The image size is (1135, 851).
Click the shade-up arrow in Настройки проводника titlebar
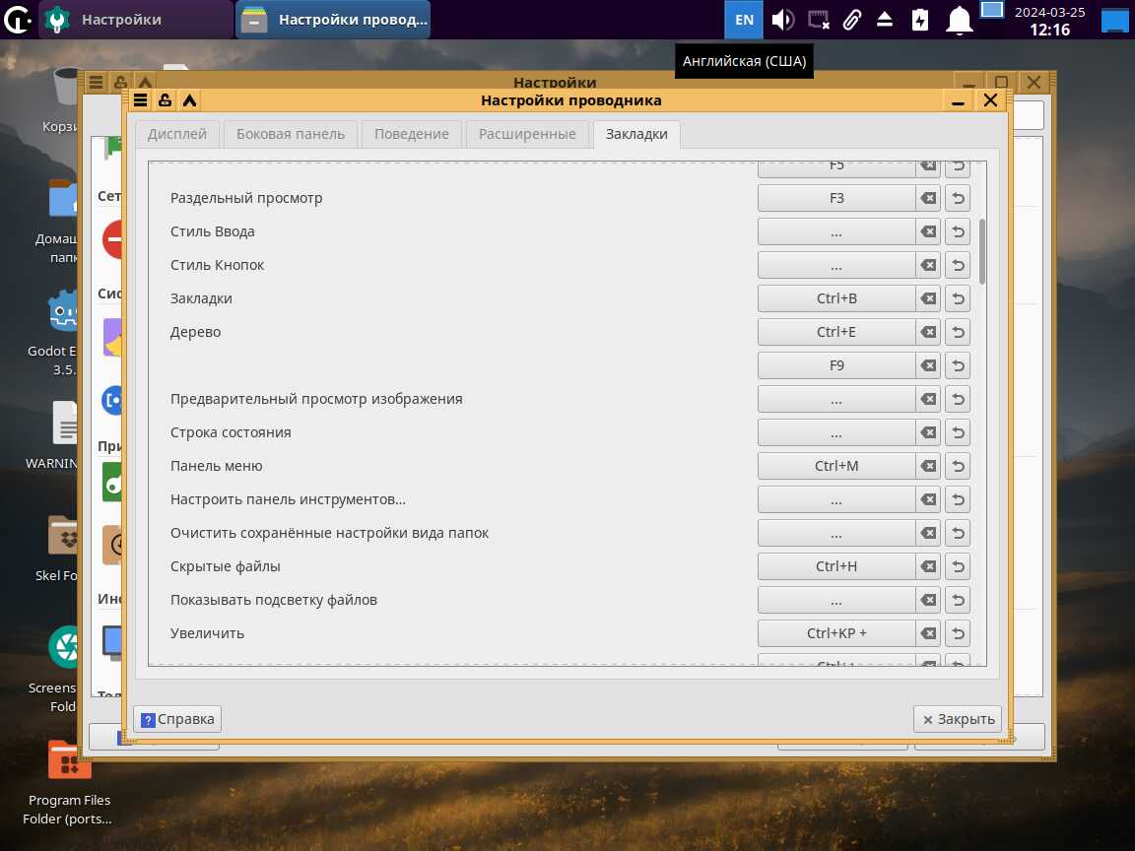tap(189, 100)
